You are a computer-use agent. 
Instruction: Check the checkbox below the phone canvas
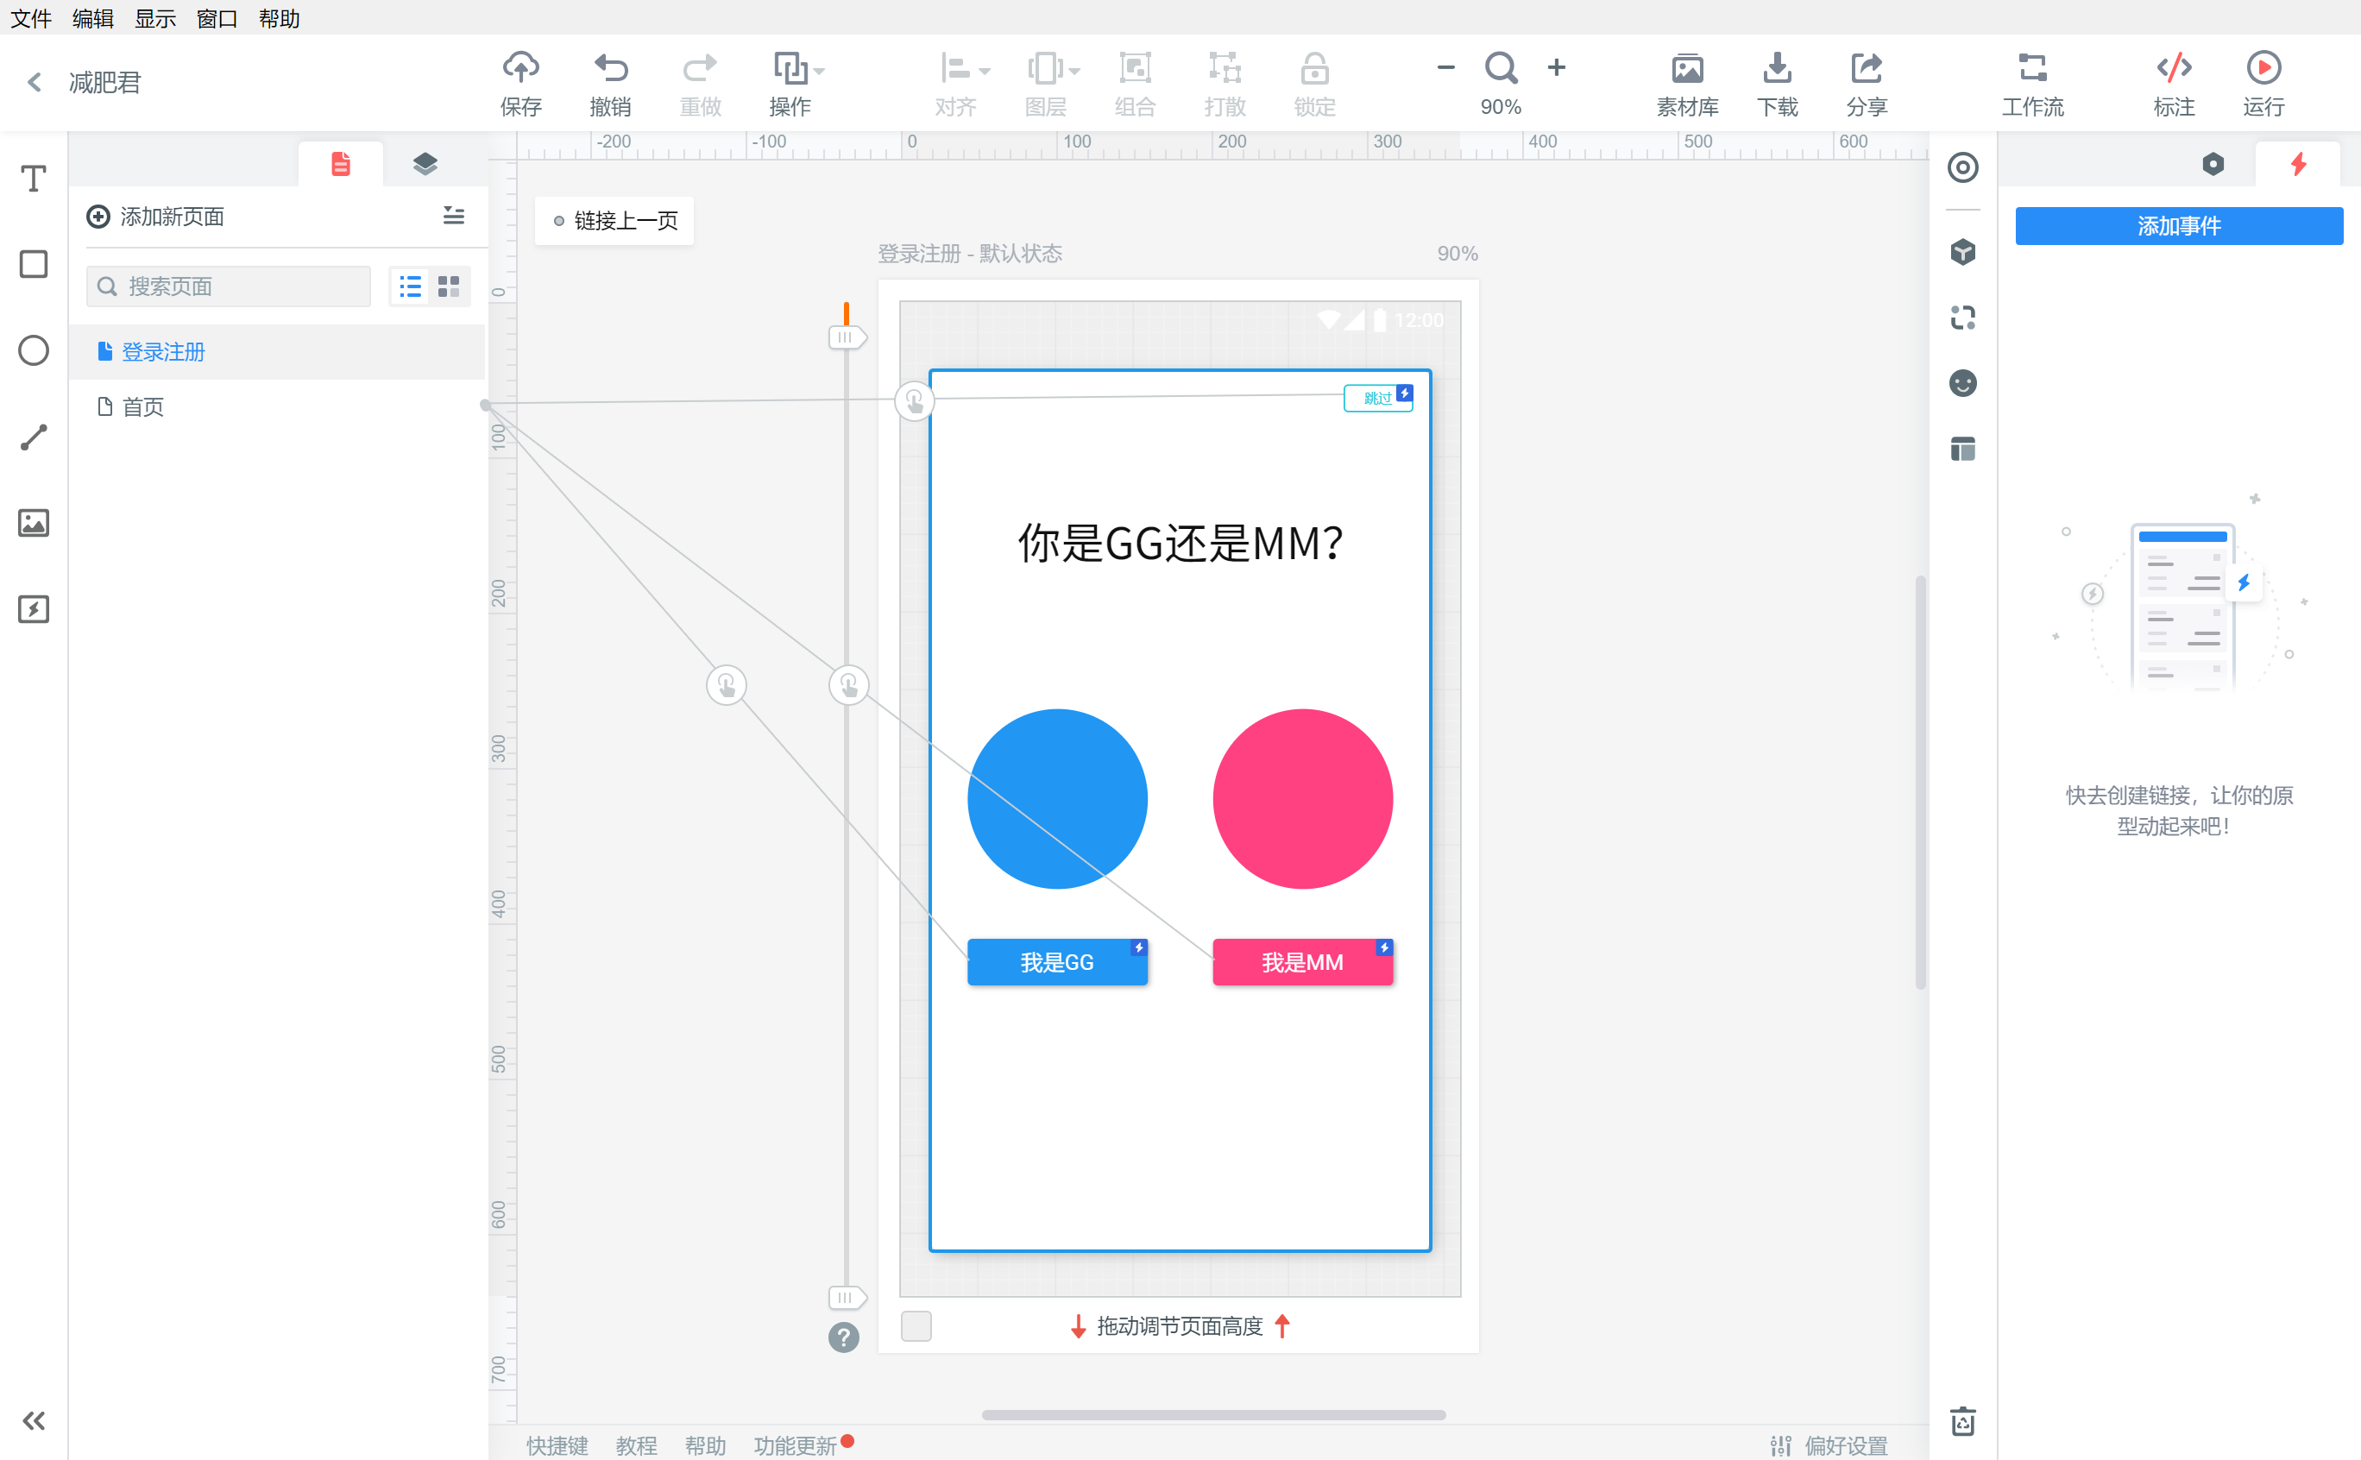tap(916, 1327)
